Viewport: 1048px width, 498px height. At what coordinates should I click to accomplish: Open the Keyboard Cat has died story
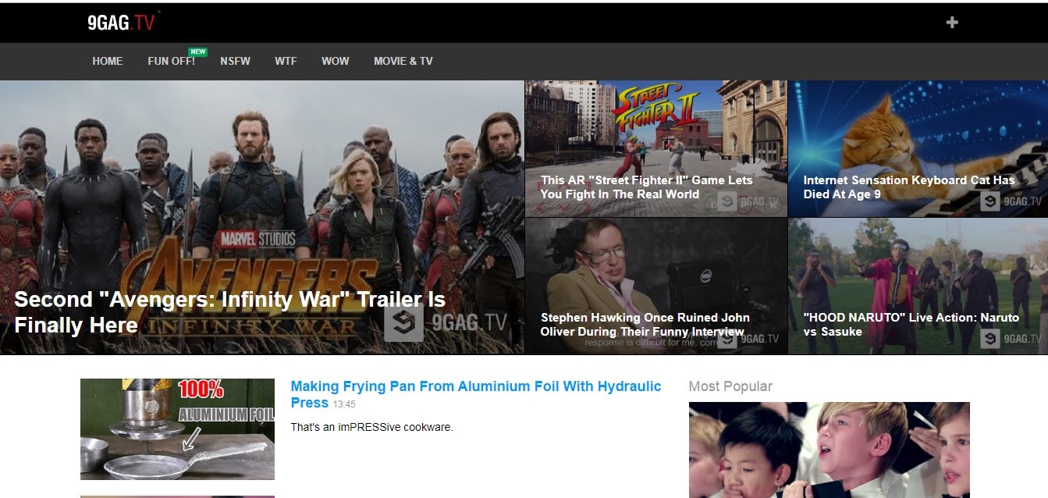(x=909, y=187)
